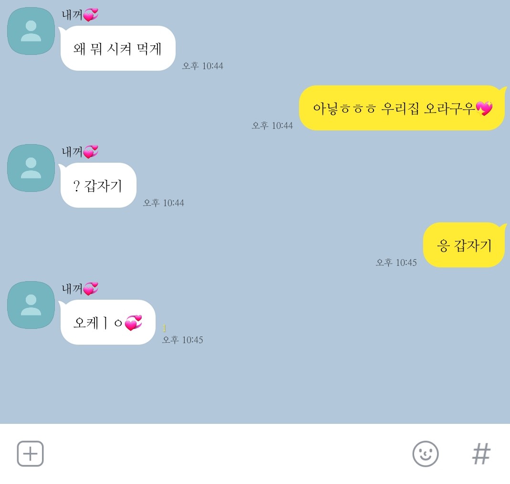Image resolution: width=510 pixels, height=484 pixels.
Task: Open the plus attachment menu
Action: [x=30, y=453]
